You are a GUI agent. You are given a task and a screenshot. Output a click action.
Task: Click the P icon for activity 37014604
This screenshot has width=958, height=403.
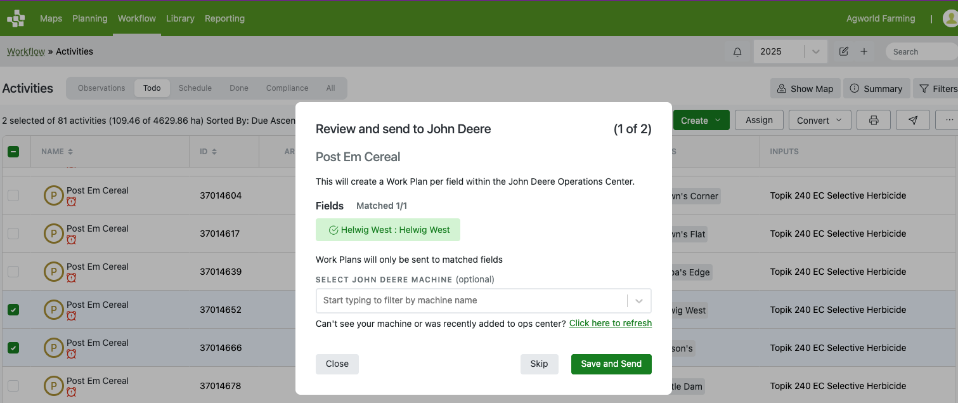pos(53,195)
